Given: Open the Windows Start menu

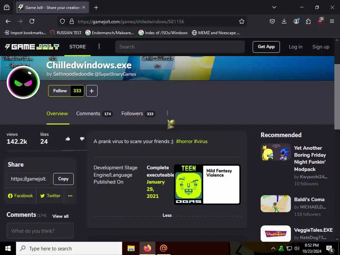Looking at the screenshot, I should pos(8,248).
